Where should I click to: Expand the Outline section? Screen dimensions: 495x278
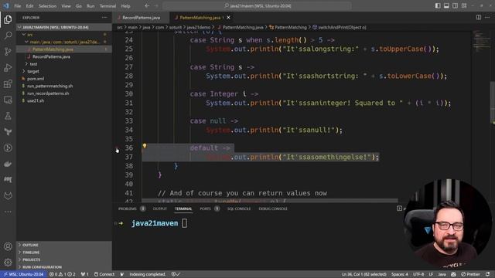click(64, 245)
